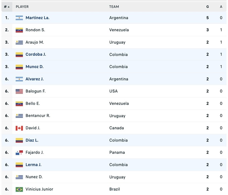Select the Nunez D. table row
Screen dimensions: 228x195
(x=114, y=177)
